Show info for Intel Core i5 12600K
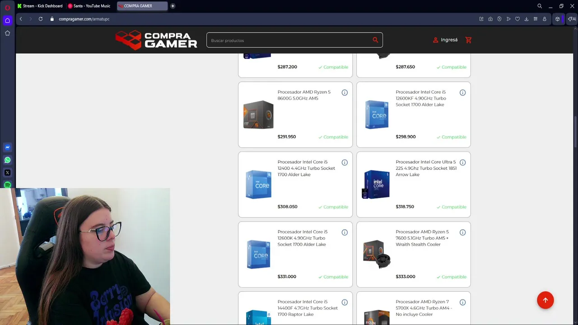 [x=345, y=232]
